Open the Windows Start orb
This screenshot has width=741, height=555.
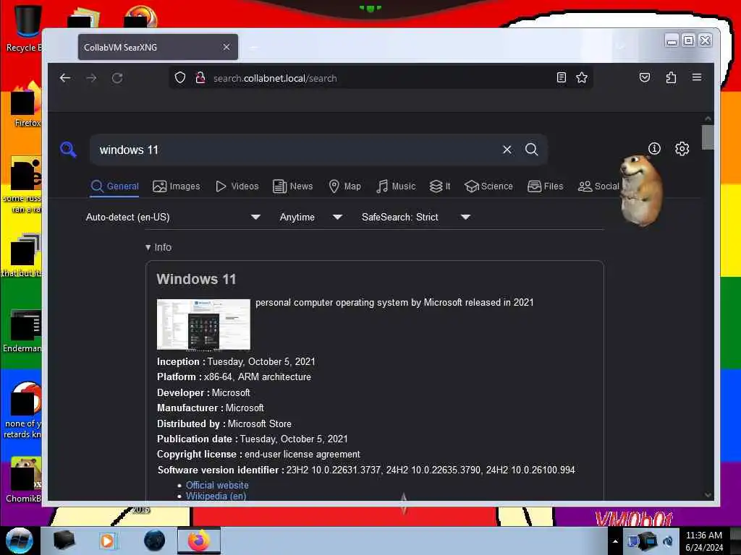click(x=20, y=541)
